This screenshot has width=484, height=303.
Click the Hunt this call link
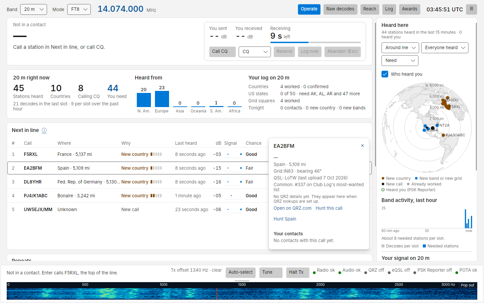point(329,208)
